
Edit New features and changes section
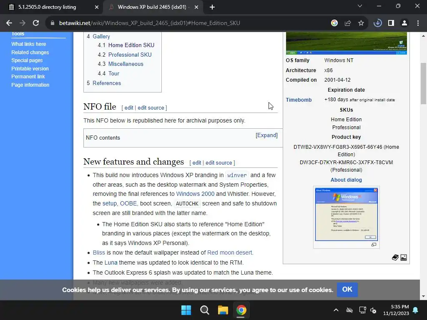[x=197, y=163]
